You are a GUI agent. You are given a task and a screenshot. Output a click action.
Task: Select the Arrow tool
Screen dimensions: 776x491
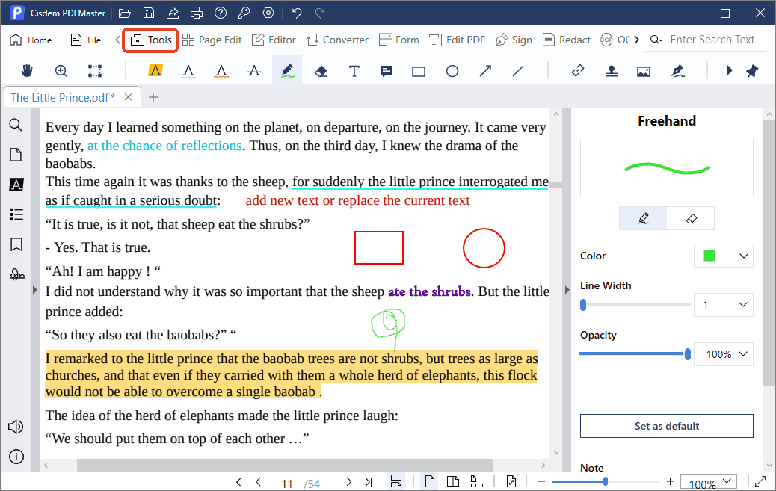[x=485, y=71]
